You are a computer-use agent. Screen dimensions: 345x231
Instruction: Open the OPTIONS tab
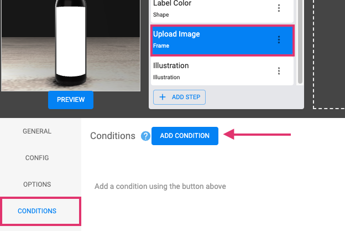pos(37,184)
